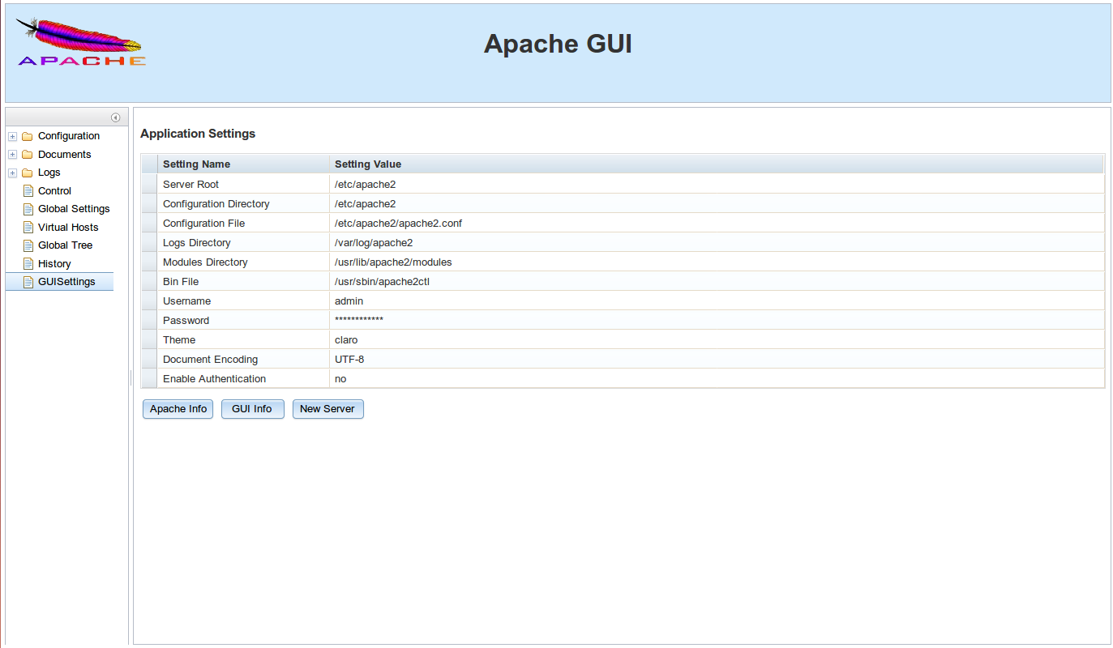Open the Documents tree item
This screenshot has width=1113, height=648.
click(x=65, y=155)
